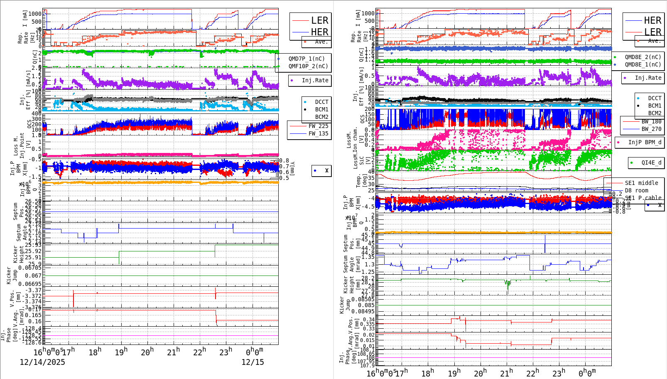667x379 pixels.
Task: Toggle the FW_225 trace in Loss M legend
Action: 297,126
